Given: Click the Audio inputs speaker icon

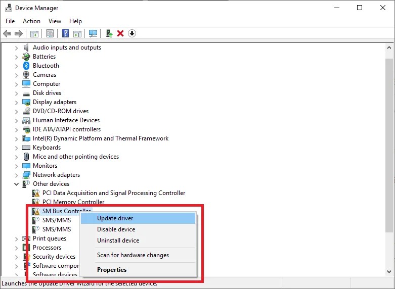Looking at the screenshot, I should [x=26, y=47].
